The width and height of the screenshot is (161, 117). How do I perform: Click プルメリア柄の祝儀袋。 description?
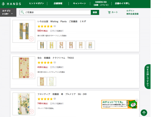pos(46,108)
